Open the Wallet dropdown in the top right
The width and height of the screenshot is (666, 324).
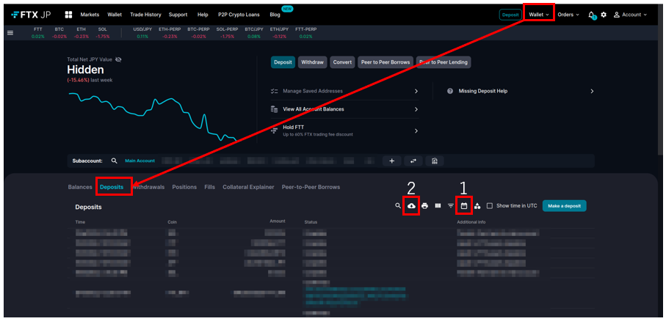pyautogui.click(x=539, y=15)
